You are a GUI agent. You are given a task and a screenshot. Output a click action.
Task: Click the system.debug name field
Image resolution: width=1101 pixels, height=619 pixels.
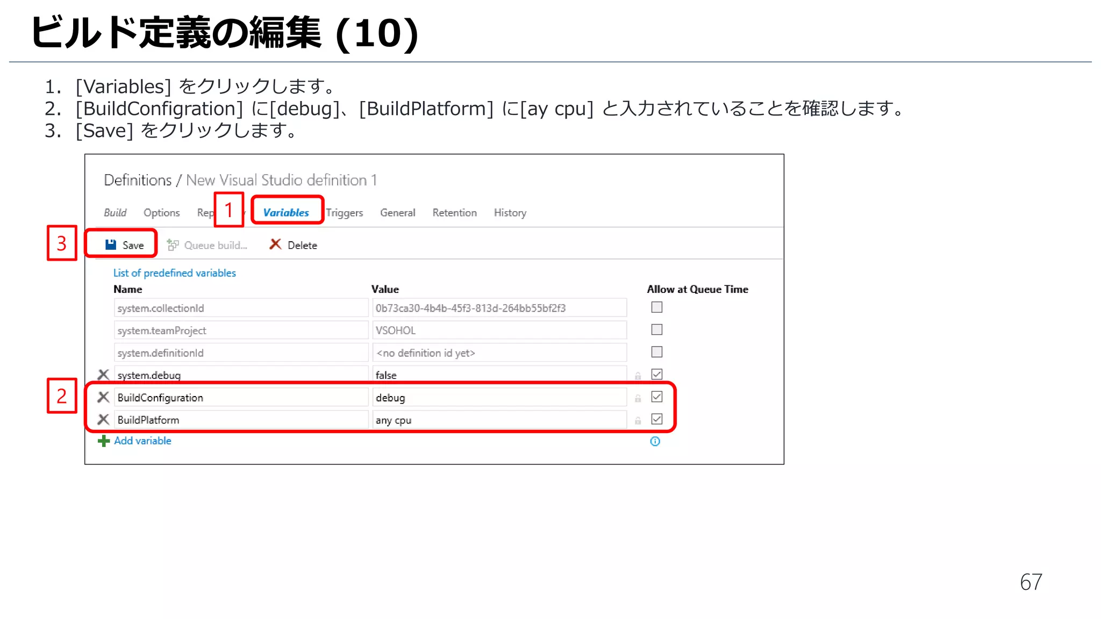tap(241, 375)
